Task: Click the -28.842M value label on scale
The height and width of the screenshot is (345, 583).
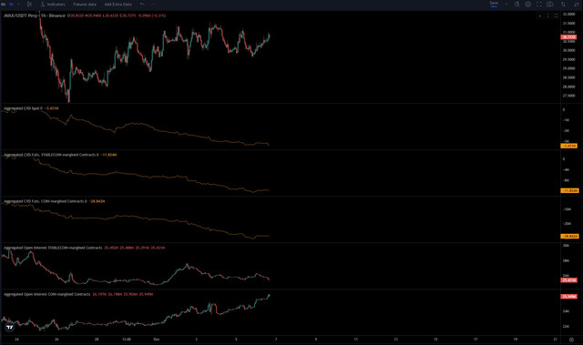Action: pos(569,236)
